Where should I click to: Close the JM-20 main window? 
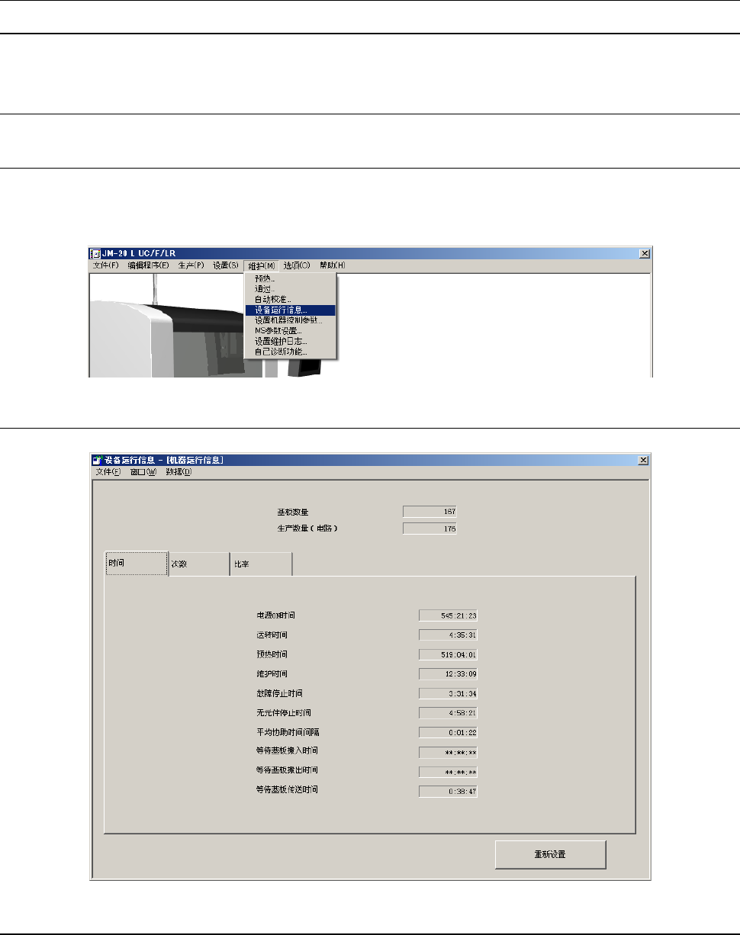644,253
